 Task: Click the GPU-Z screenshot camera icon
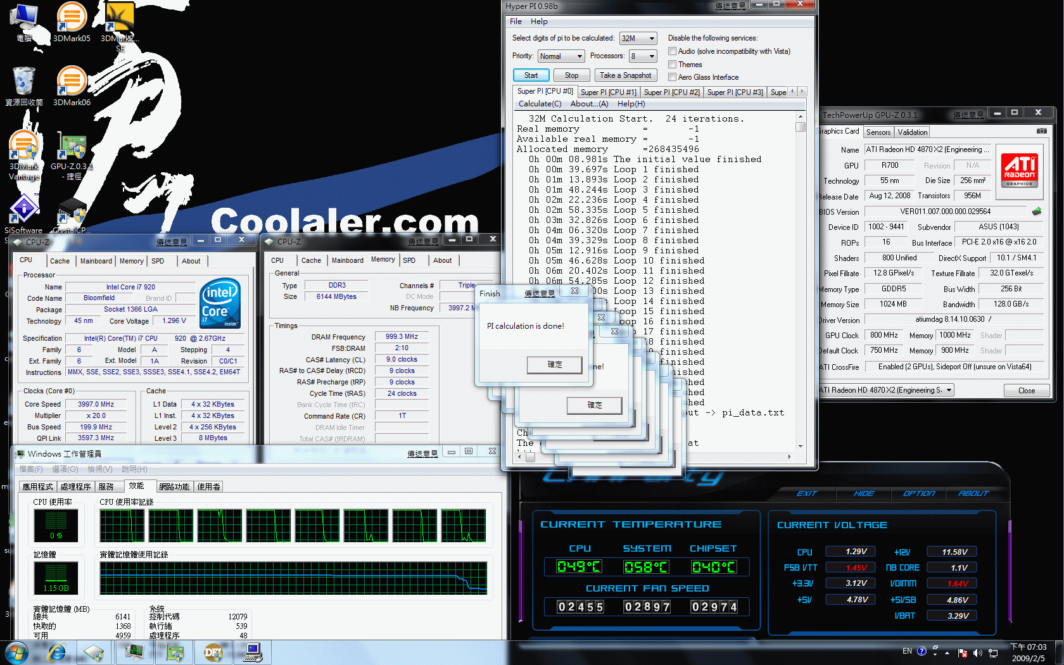pos(1041,131)
